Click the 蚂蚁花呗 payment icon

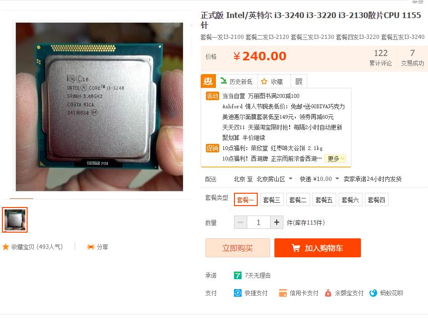pos(373,293)
